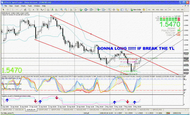Open the Market Watch window icon
The image size is (190, 115).
[109, 10]
